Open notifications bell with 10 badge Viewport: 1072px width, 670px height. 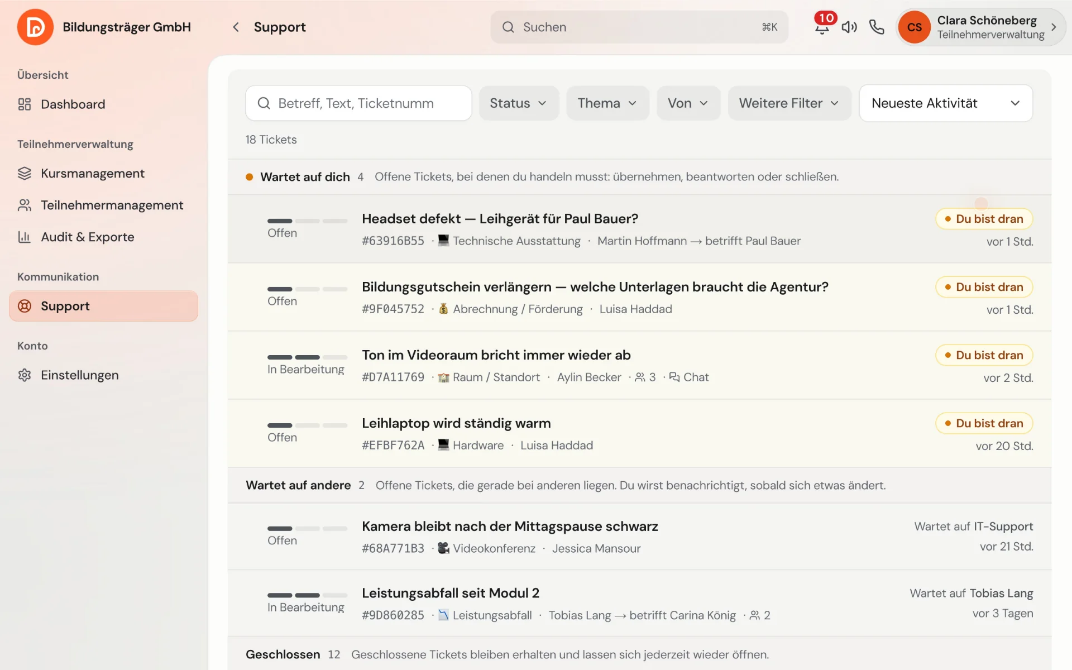coord(822,26)
